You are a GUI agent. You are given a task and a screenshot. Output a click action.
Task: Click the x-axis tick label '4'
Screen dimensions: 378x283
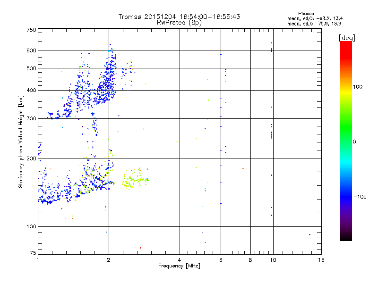point(180,260)
